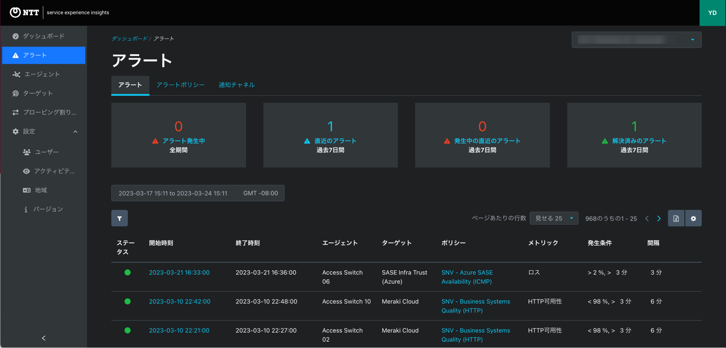Viewport: 726px width, 348px height.
Task: Open ターゲット menu item
Action: tap(44, 93)
